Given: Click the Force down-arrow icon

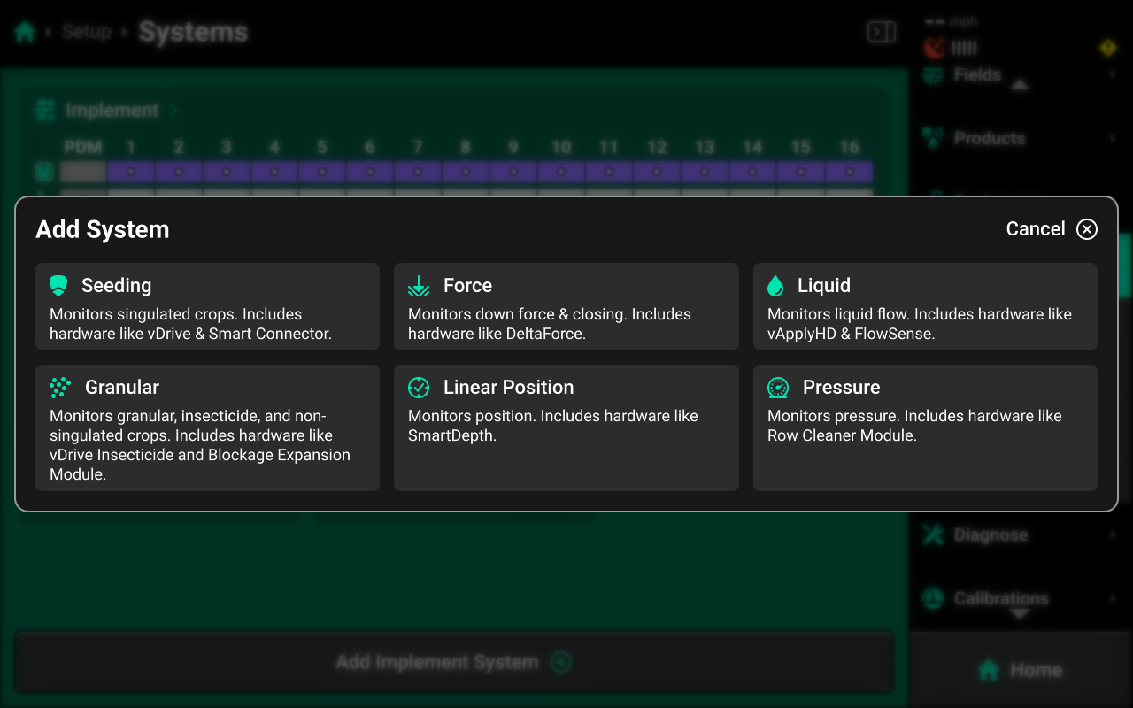Looking at the screenshot, I should (x=418, y=285).
